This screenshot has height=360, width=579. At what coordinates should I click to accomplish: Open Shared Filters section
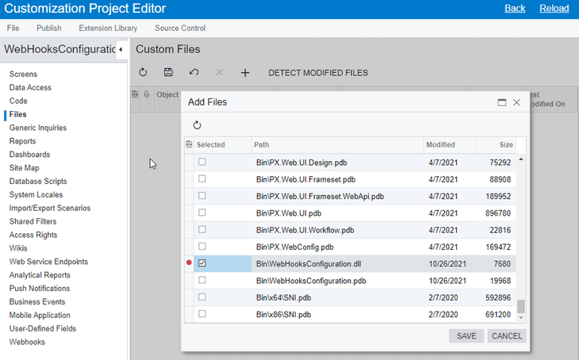pos(33,221)
